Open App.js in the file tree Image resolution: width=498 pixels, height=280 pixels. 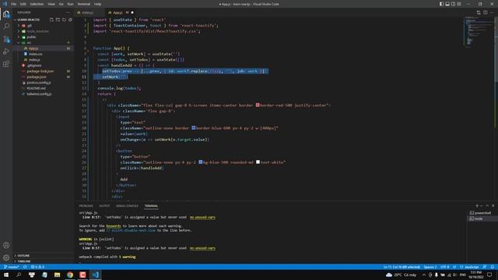pyautogui.click(x=33, y=48)
